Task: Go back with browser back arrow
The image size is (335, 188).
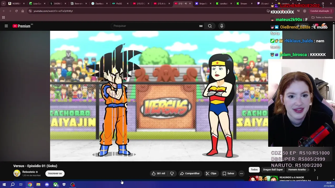Action: [x=4, y=11]
